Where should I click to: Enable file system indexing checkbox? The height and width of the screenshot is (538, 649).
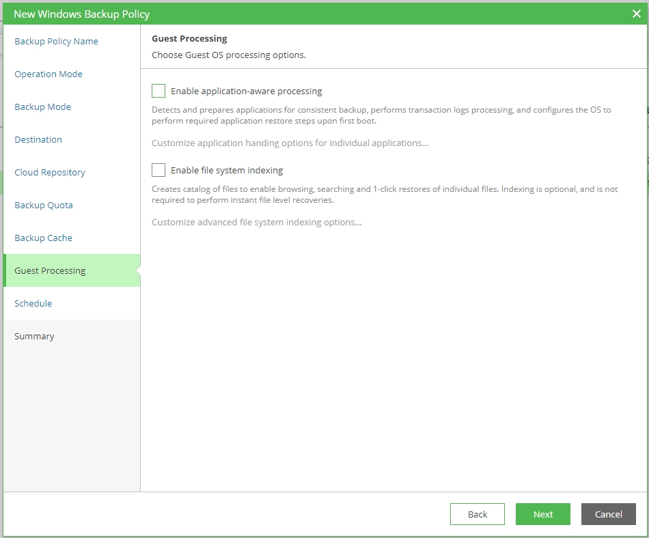[158, 170]
